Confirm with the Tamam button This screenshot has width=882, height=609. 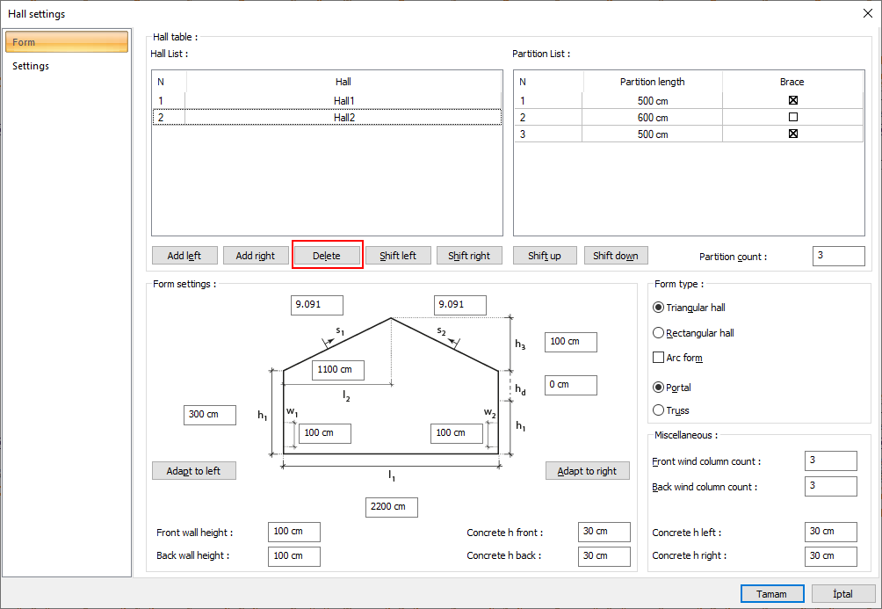(771, 594)
